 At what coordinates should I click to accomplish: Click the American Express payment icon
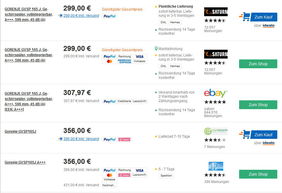click(124, 61)
